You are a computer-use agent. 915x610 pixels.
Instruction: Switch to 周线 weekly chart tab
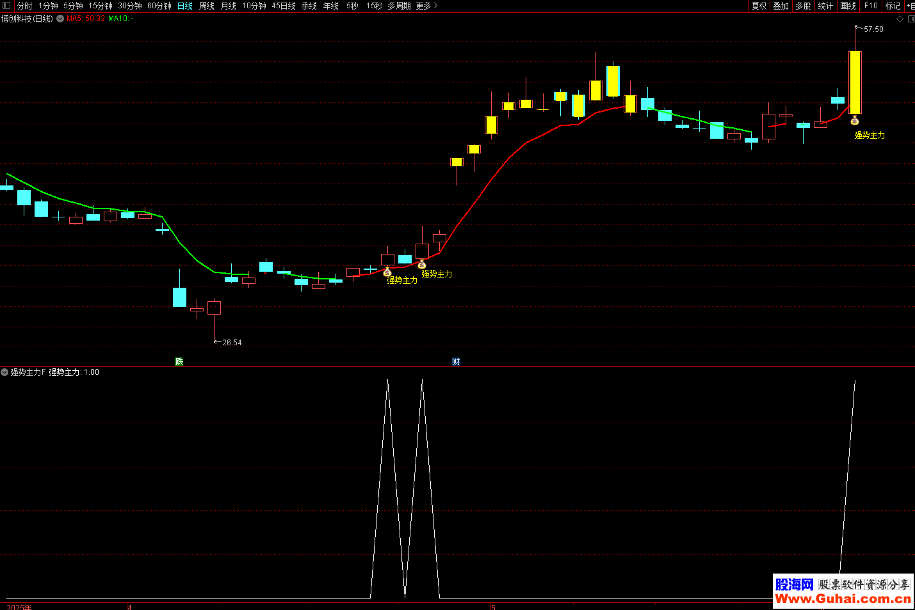click(207, 6)
